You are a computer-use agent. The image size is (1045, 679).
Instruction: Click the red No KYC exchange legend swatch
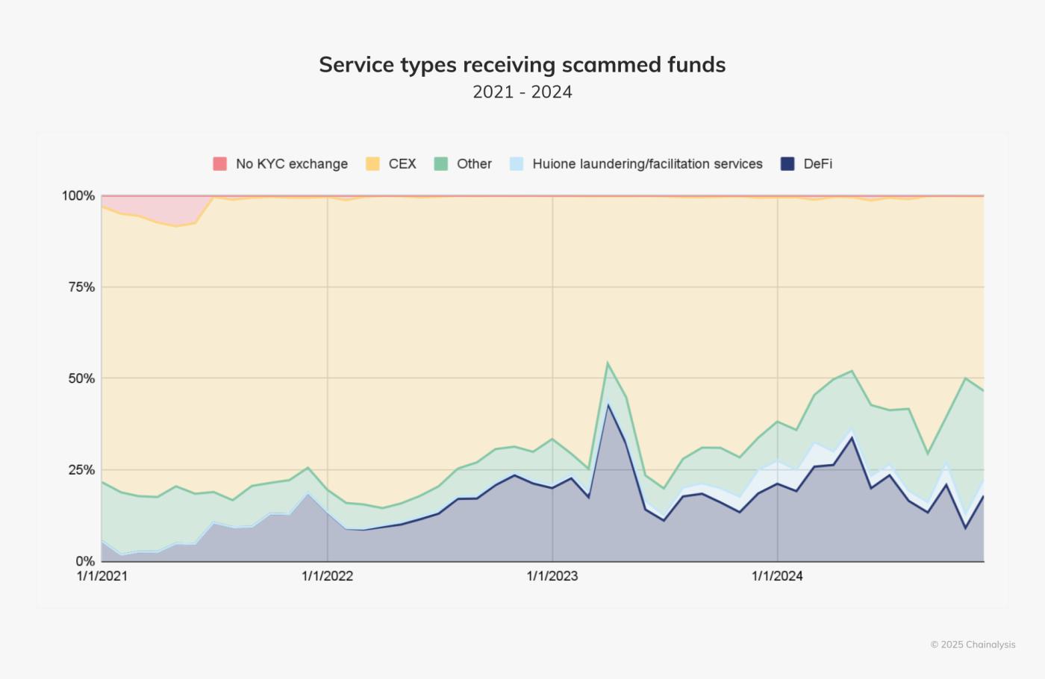click(219, 163)
